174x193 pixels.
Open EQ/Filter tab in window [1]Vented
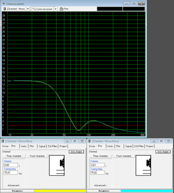tap(53, 146)
